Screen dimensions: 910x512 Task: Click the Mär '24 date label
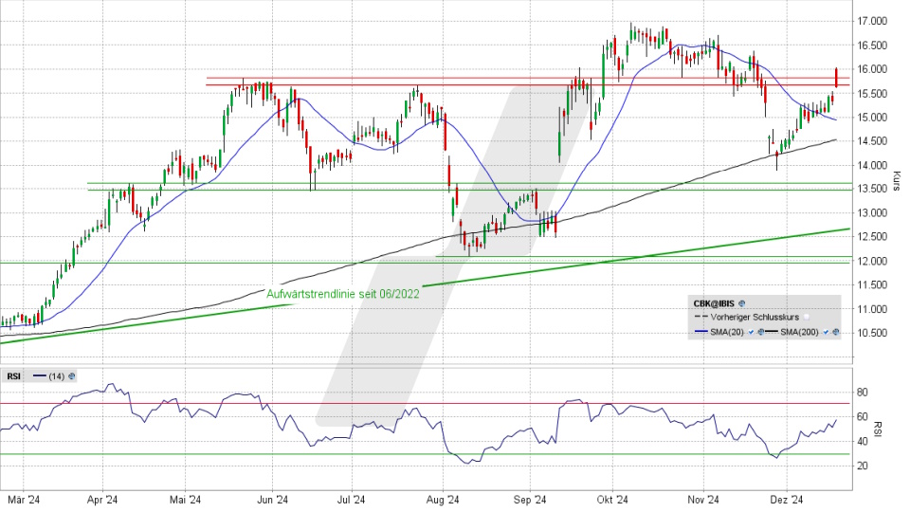click(23, 500)
